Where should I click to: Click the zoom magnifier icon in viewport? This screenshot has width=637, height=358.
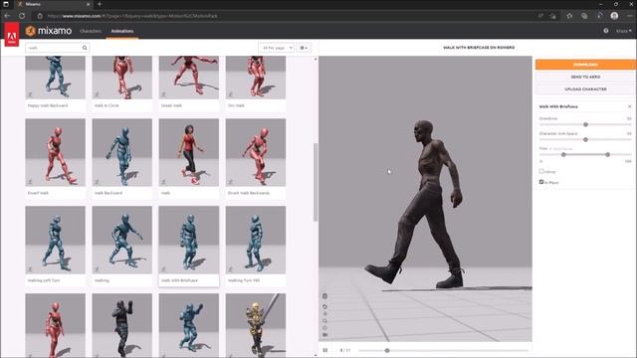(324, 320)
